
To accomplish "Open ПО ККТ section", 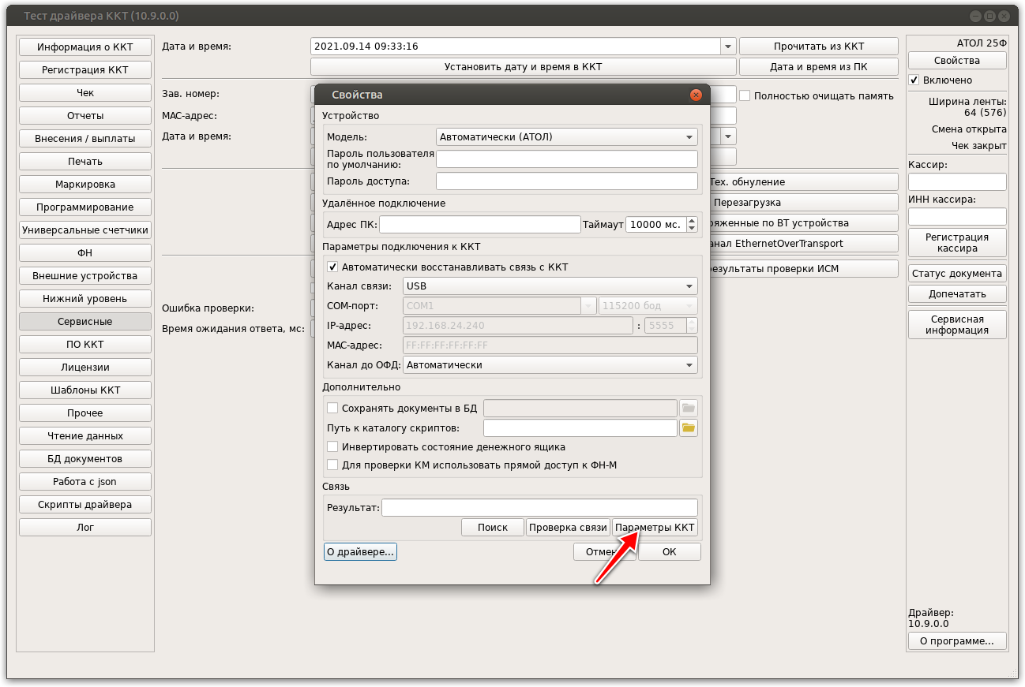I will (x=85, y=344).
